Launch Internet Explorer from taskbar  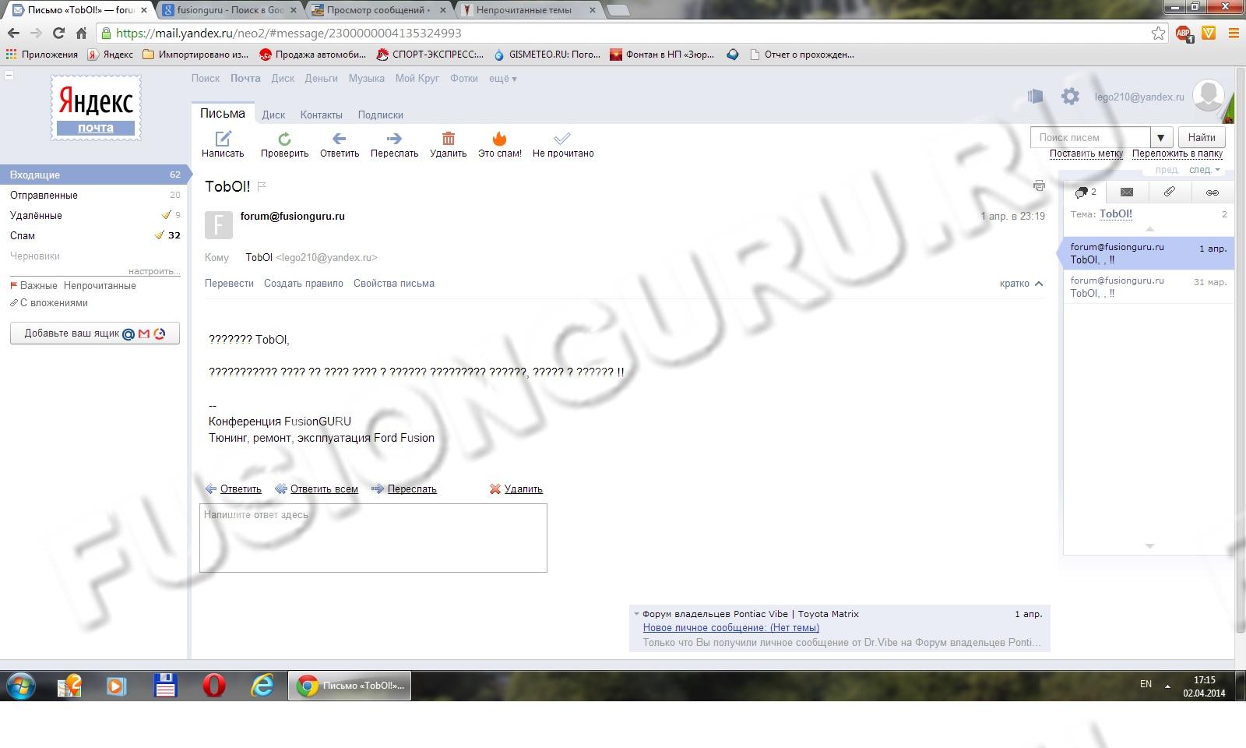pyautogui.click(x=262, y=686)
